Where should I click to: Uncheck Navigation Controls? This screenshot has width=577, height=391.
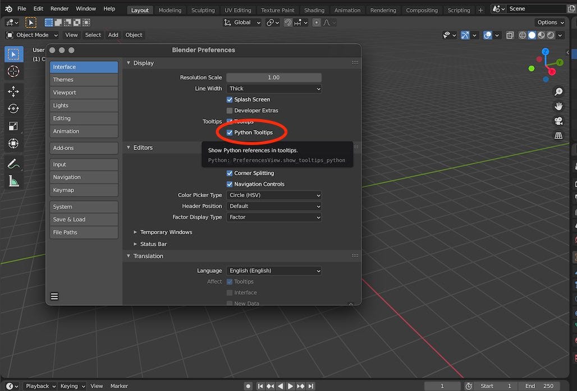coord(230,184)
